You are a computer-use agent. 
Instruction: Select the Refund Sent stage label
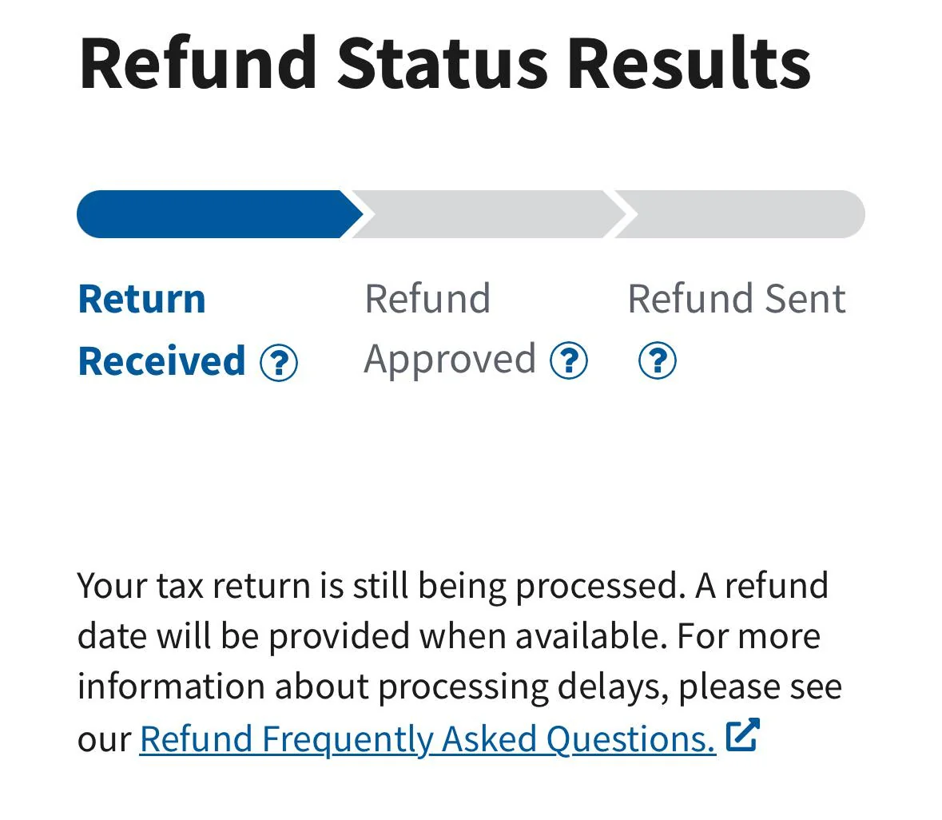736,297
